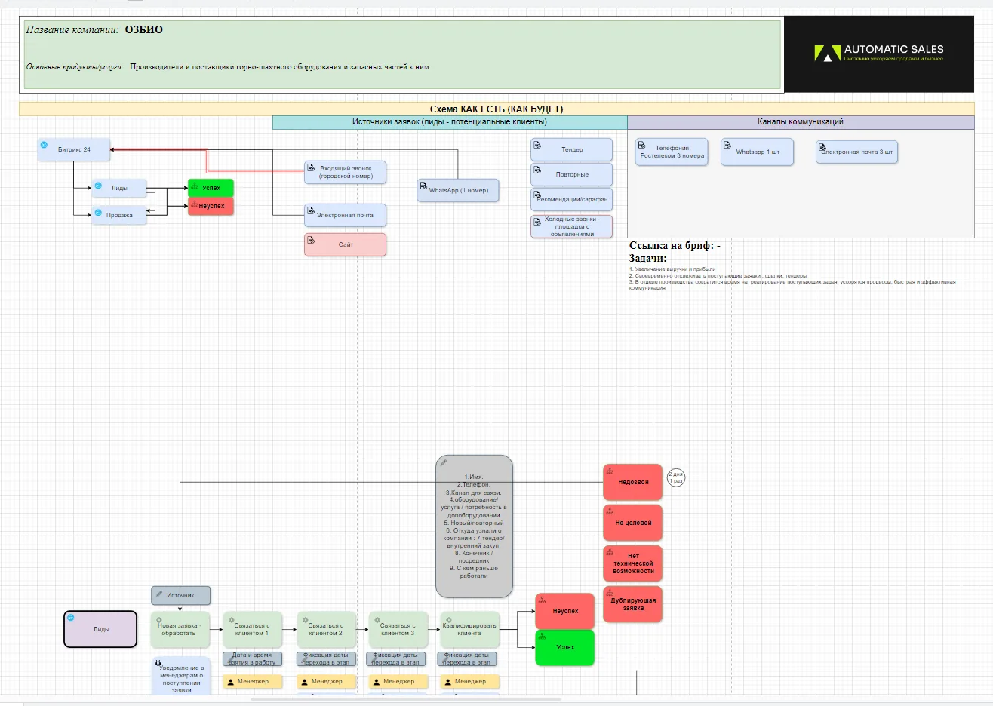Click the gear icon on Квалифицировать клиента
This screenshot has width=993, height=706.
(449, 619)
